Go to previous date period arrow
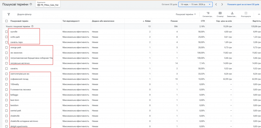The width and height of the screenshot is (261, 128). [x=216, y=4]
